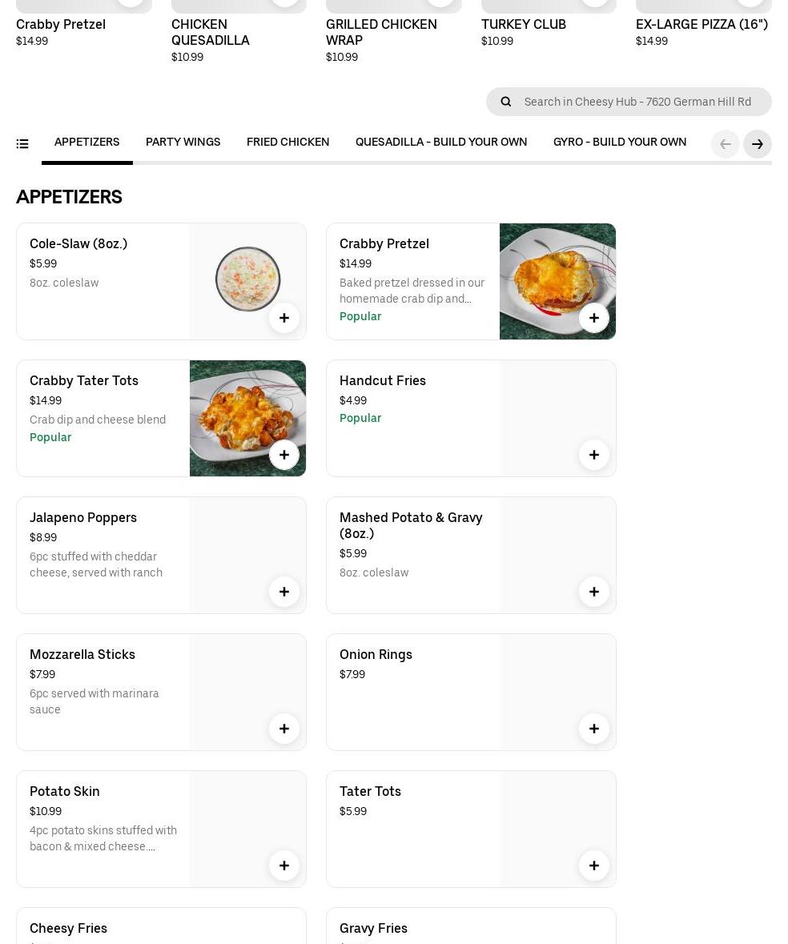This screenshot has width=788, height=944.
Task: Add Jalapeno Poppers to cart
Action: [284, 592]
